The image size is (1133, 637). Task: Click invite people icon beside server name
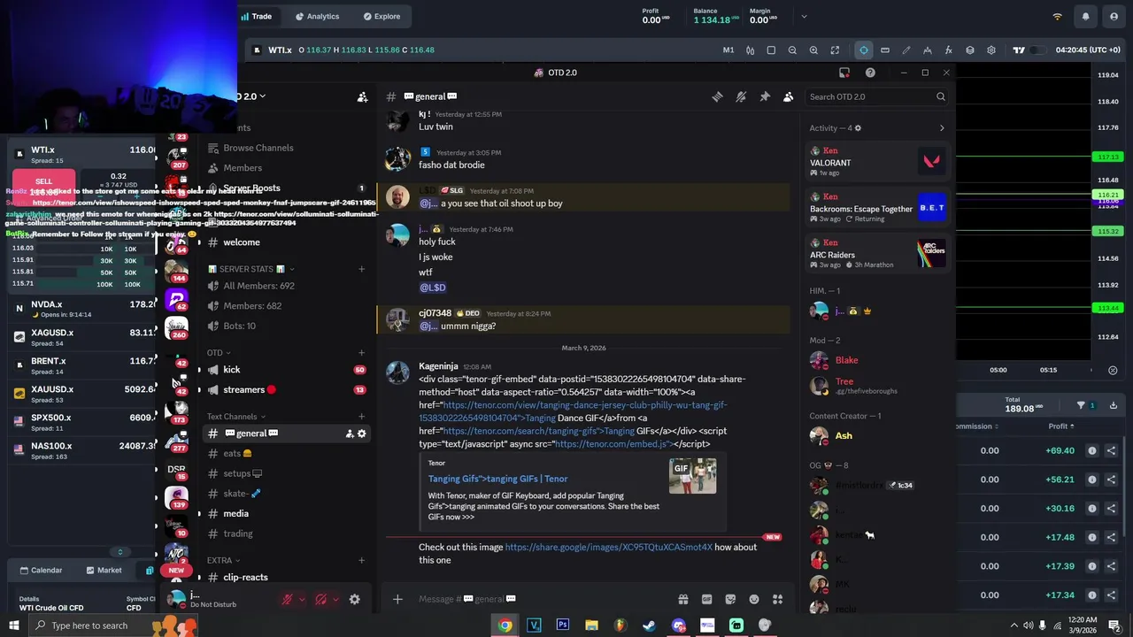(362, 96)
